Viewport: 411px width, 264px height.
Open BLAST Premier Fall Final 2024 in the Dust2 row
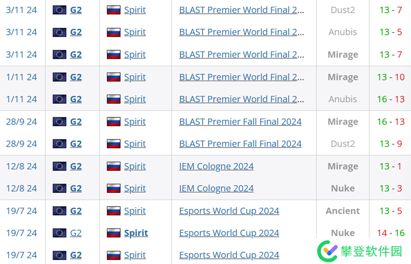[x=240, y=144]
